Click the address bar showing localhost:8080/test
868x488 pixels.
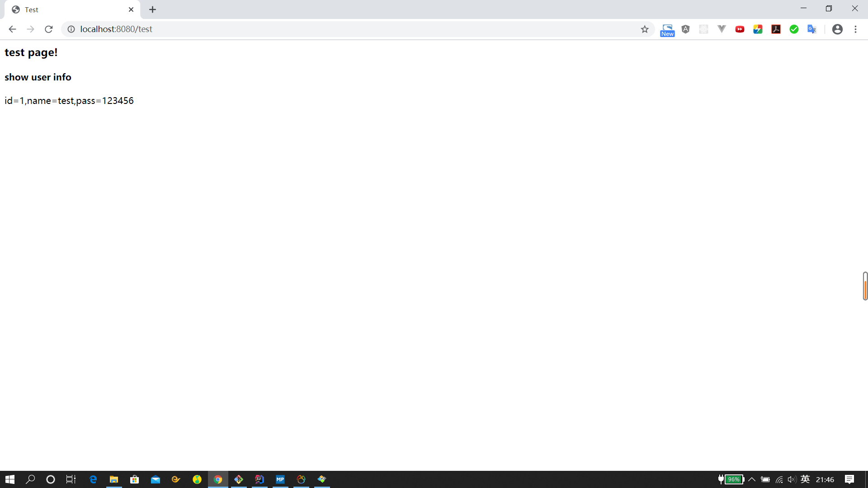tap(316, 29)
